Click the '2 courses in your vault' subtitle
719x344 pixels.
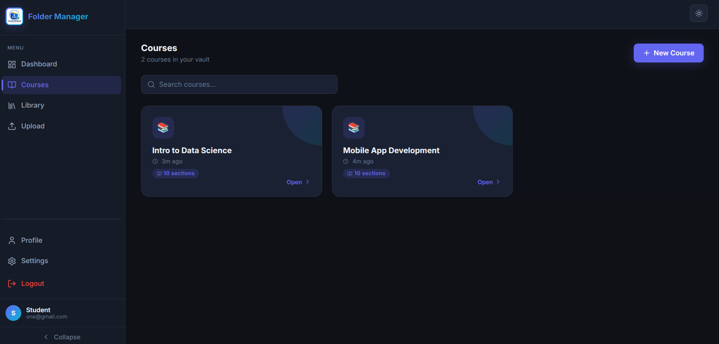(x=175, y=59)
